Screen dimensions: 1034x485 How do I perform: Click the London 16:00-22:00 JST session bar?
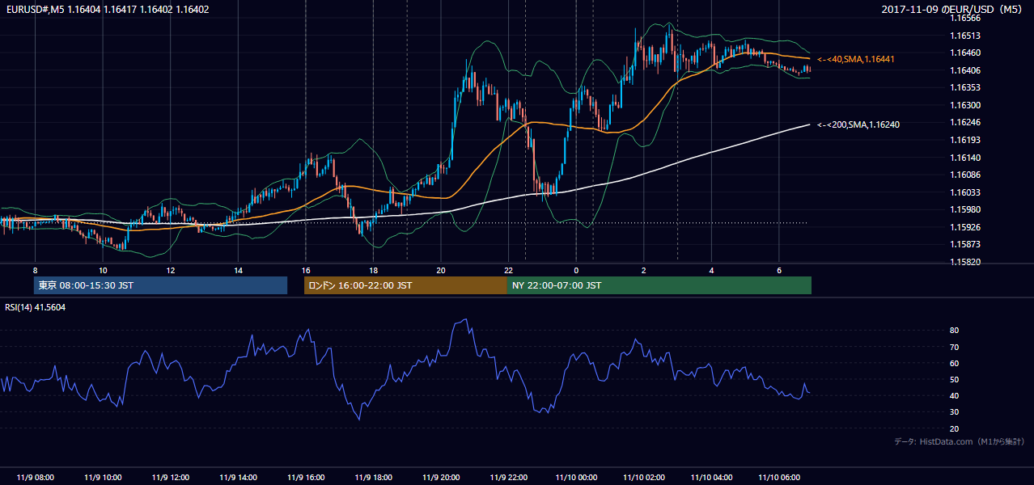coord(405,285)
